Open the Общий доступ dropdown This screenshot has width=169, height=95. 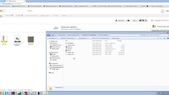tap(84, 38)
